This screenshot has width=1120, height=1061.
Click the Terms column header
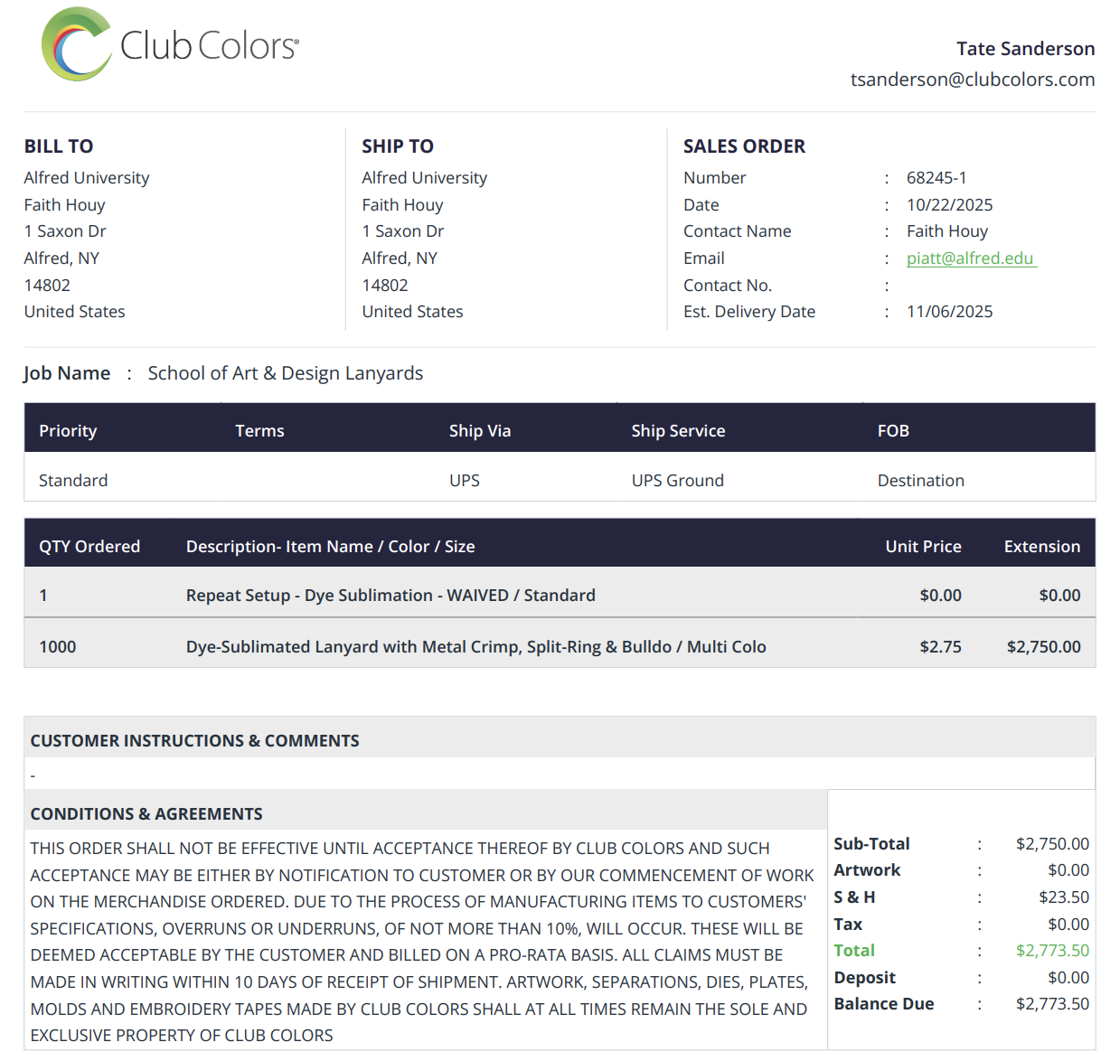(259, 431)
